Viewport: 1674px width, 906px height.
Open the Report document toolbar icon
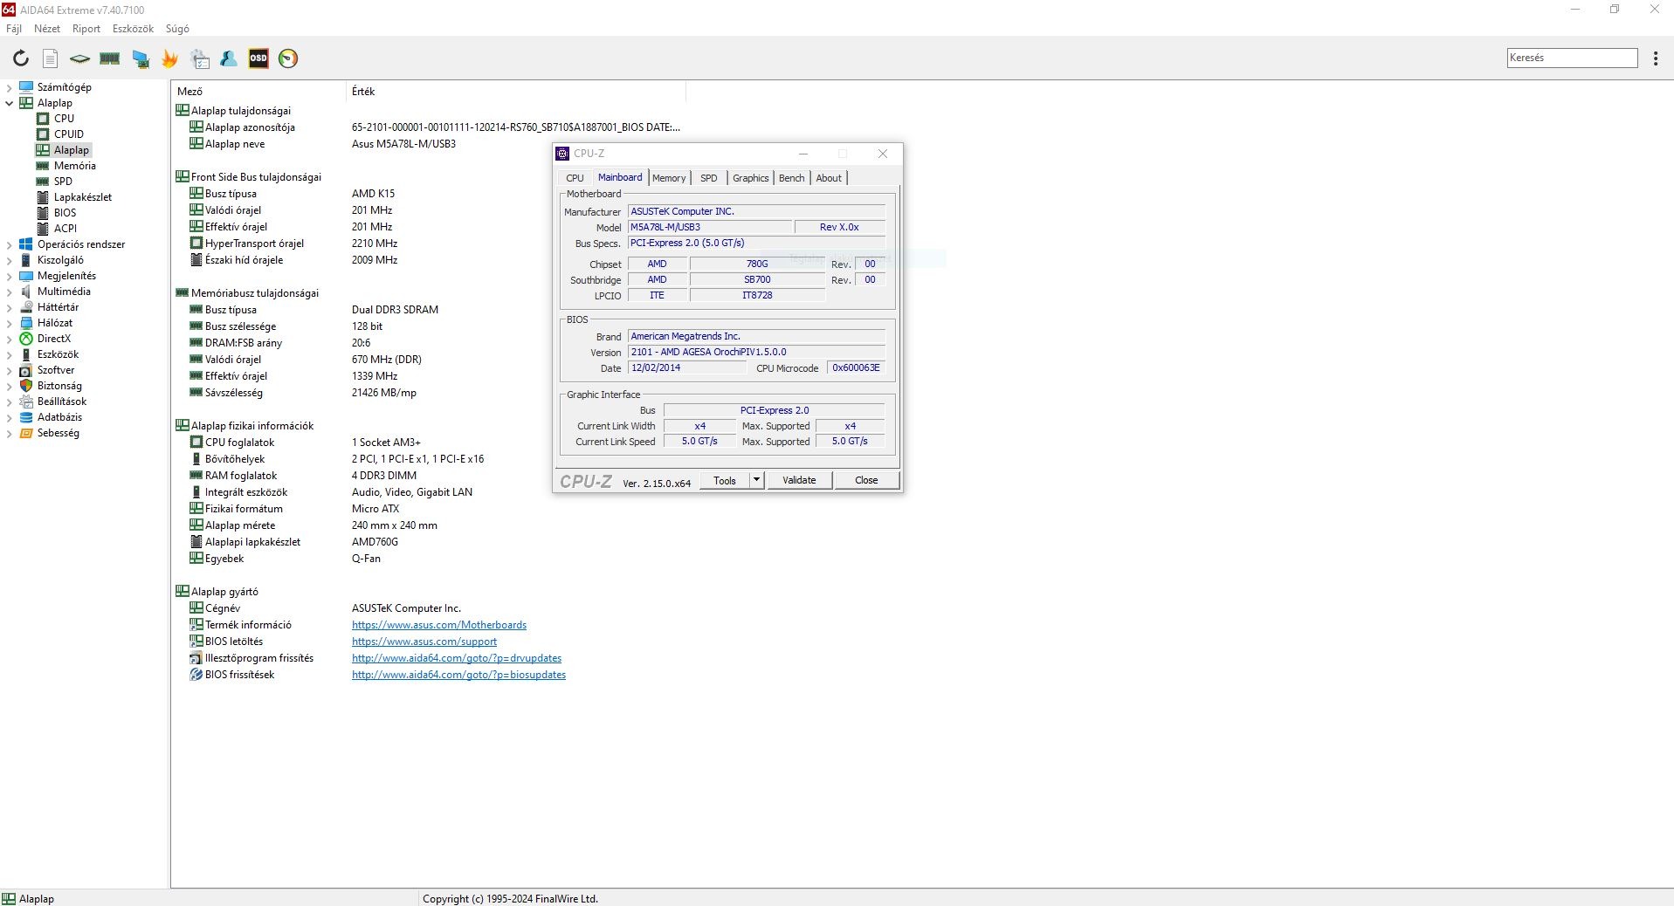click(x=51, y=58)
